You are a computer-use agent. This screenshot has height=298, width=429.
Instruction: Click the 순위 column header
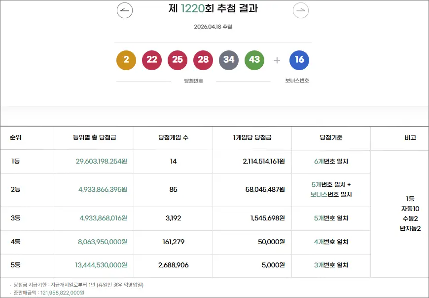click(16, 138)
